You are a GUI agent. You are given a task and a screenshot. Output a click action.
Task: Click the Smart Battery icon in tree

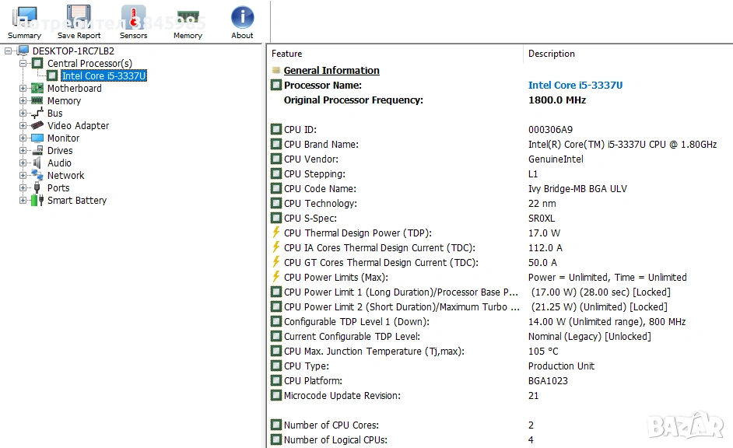[x=37, y=201]
